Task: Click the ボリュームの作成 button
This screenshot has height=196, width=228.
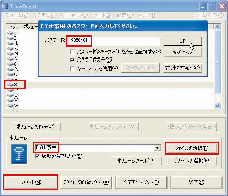Action: 36,127
